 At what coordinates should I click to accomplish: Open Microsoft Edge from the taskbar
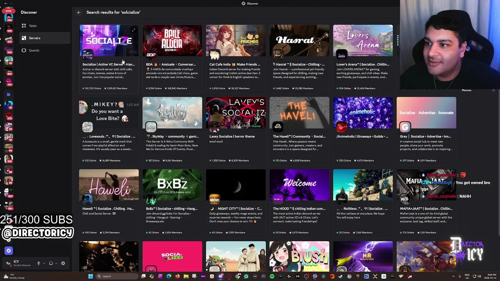click(x=169, y=276)
